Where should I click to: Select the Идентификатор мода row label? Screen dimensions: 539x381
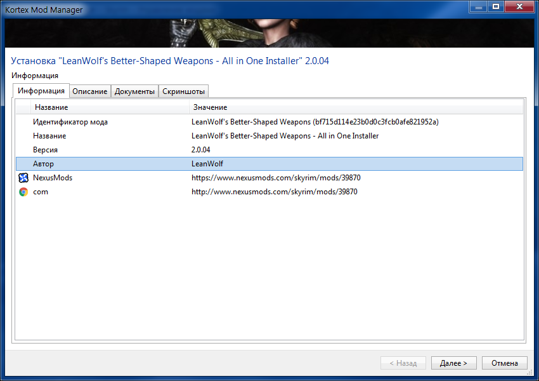(x=70, y=122)
